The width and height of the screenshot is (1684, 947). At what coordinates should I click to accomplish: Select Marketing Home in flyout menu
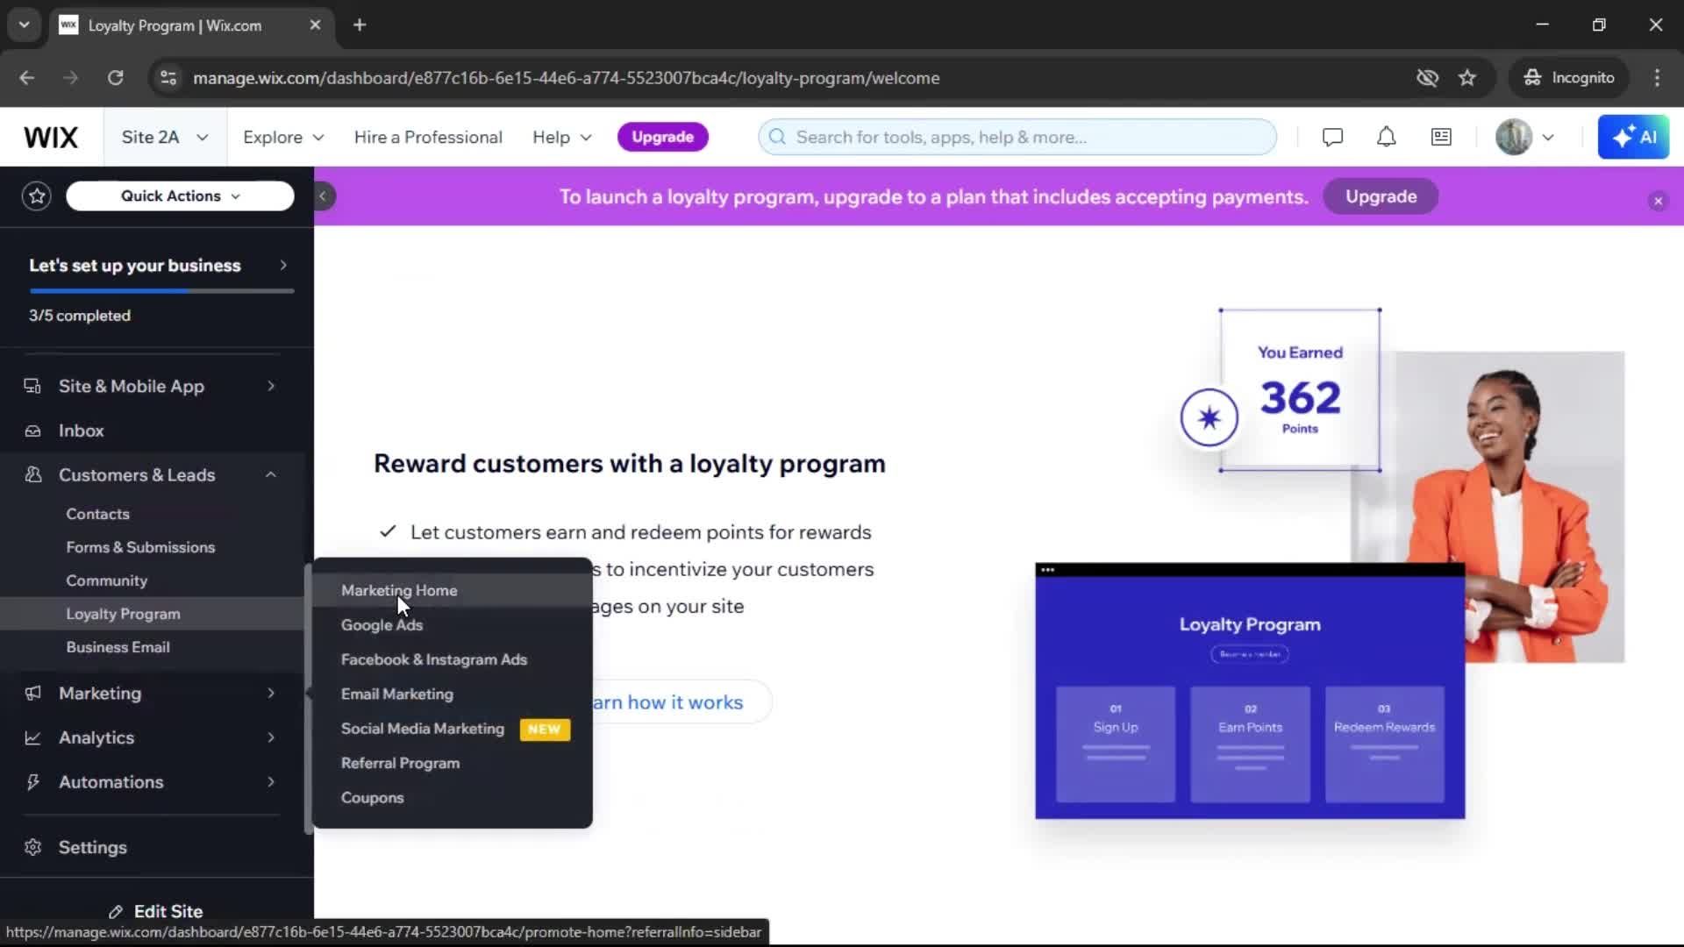click(x=453, y=591)
